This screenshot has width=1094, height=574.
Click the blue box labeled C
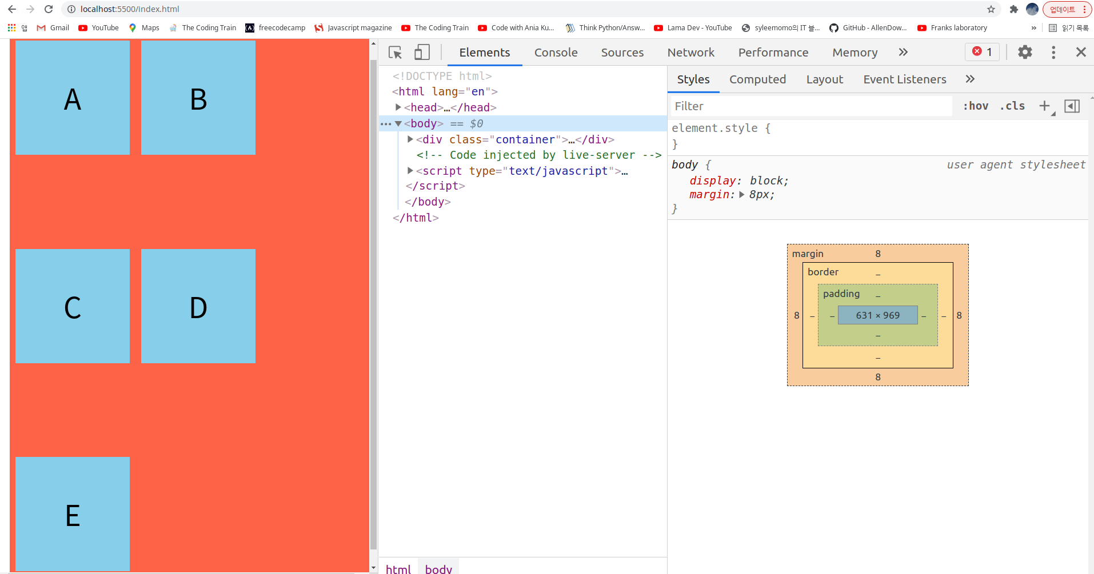pyautogui.click(x=73, y=306)
